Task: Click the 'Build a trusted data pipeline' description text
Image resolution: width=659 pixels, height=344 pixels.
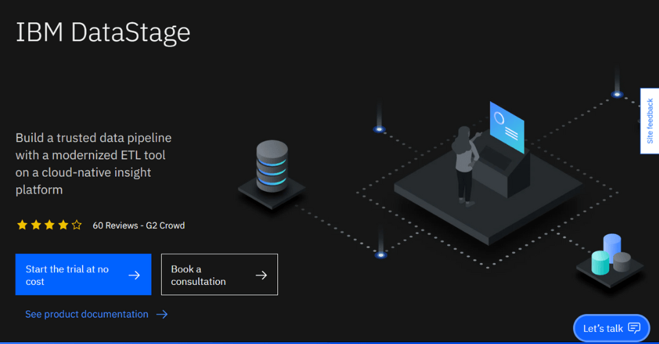Action: (x=93, y=164)
